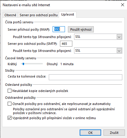The image size is (127, 138).
Task: Uncheck Vyprázdnit položky při přepínání složek
Action: (9, 118)
